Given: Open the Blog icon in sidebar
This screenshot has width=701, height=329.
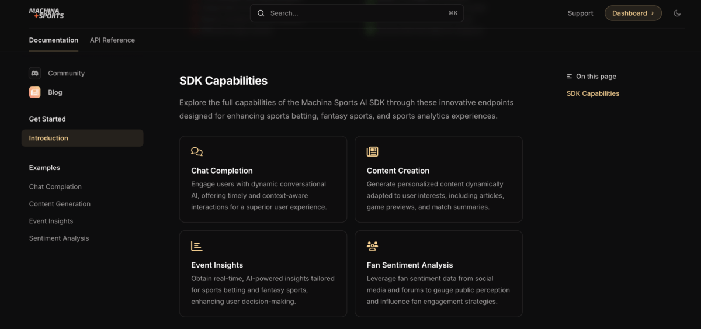Looking at the screenshot, I should coord(34,92).
